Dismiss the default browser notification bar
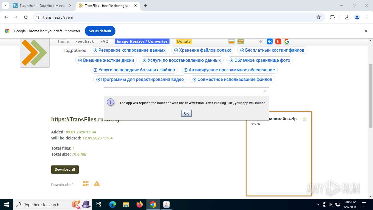Image resolution: width=373 pixels, height=210 pixels. click(x=366, y=31)
